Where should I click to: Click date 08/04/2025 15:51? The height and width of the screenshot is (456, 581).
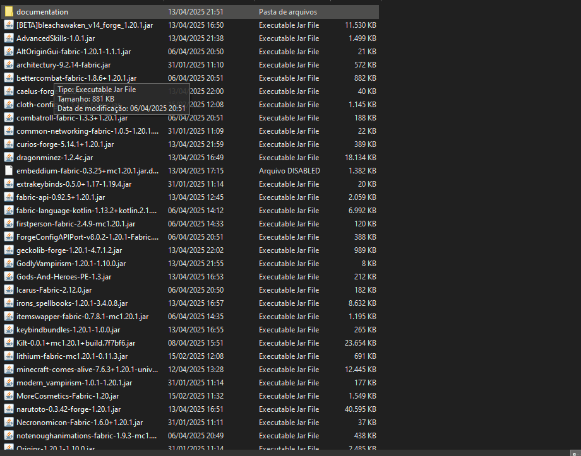pyautogui.click(x=196, y=343)
